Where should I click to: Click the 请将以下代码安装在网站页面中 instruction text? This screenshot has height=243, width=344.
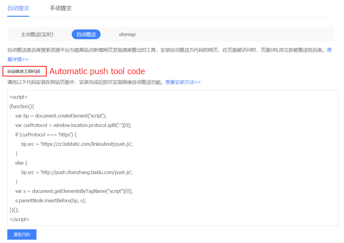(x=86, y=82)
